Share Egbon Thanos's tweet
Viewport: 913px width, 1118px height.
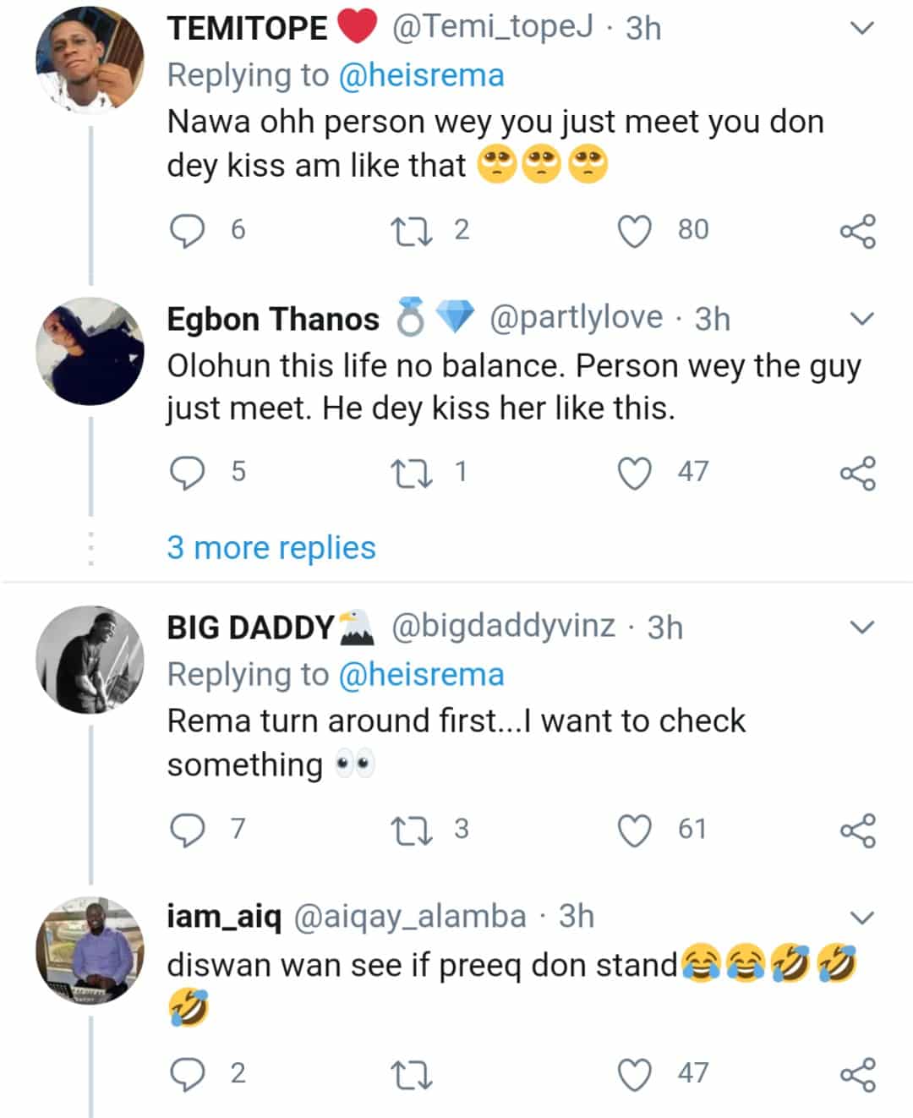(x=858, y=473)
